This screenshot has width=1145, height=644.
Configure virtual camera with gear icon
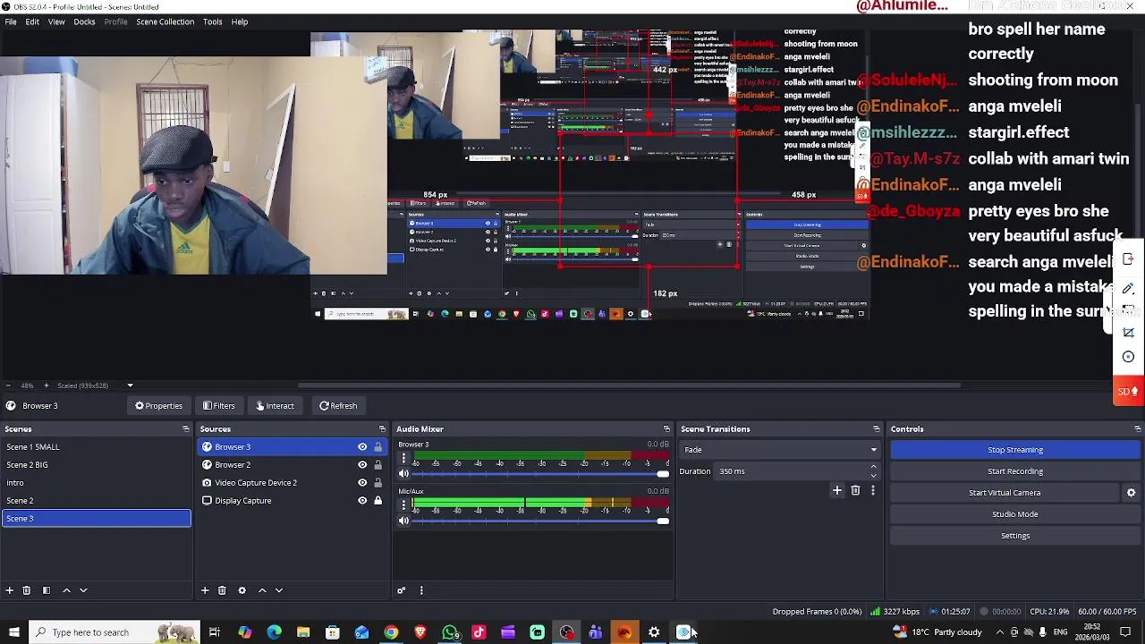pyautogui.click(x=1131, y=493)
